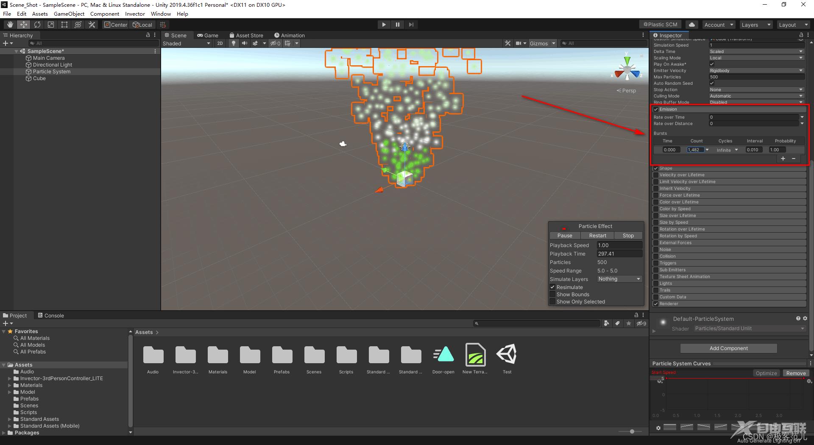Enable the Noise module checkbox
Screen dimensions: 814x445
656,250
